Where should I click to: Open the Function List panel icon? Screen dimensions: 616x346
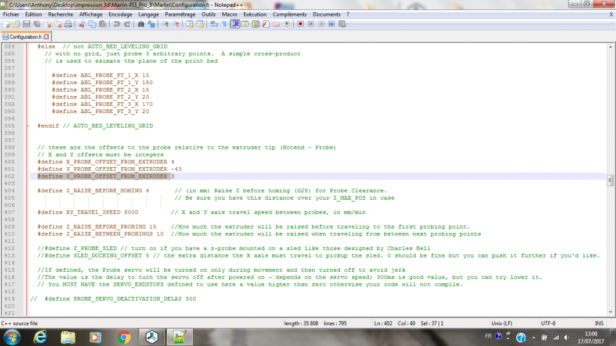click(x=266, y=25)
